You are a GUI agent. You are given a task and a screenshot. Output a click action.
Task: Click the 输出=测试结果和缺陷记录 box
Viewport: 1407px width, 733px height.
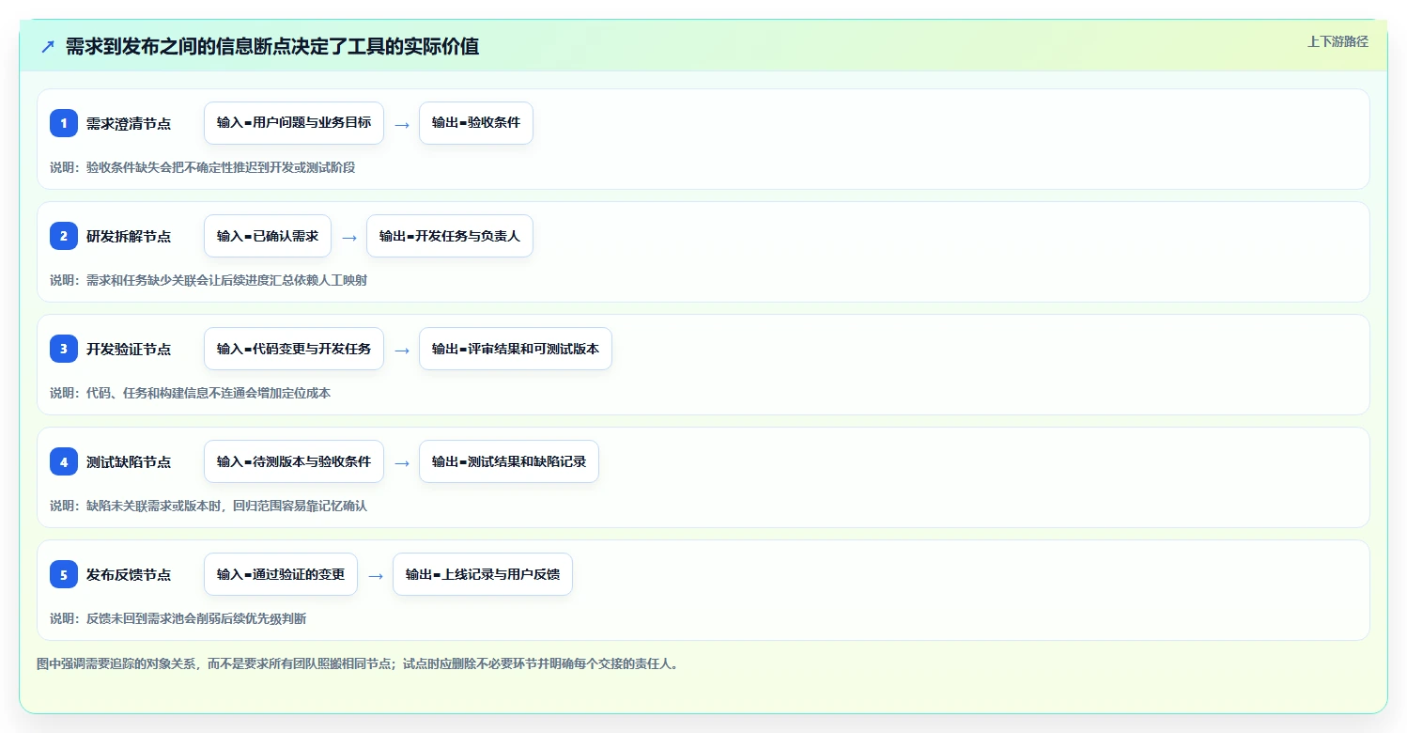pos(509,461)
